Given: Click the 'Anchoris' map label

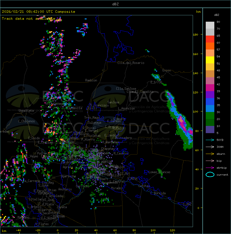Looking at the screenshot, I should point(65,189).
